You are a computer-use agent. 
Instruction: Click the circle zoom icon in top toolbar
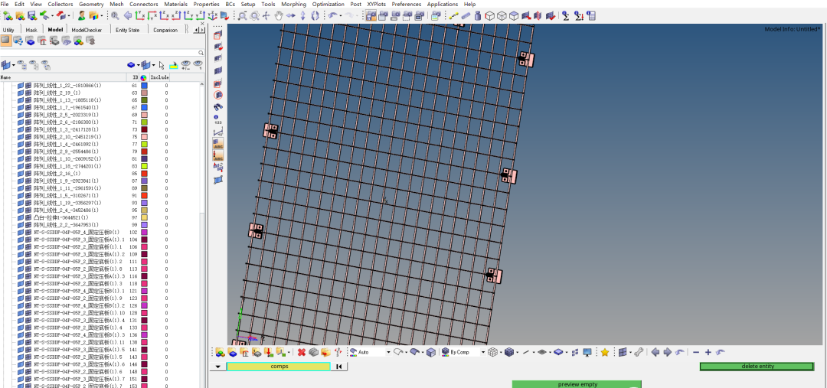253,15
